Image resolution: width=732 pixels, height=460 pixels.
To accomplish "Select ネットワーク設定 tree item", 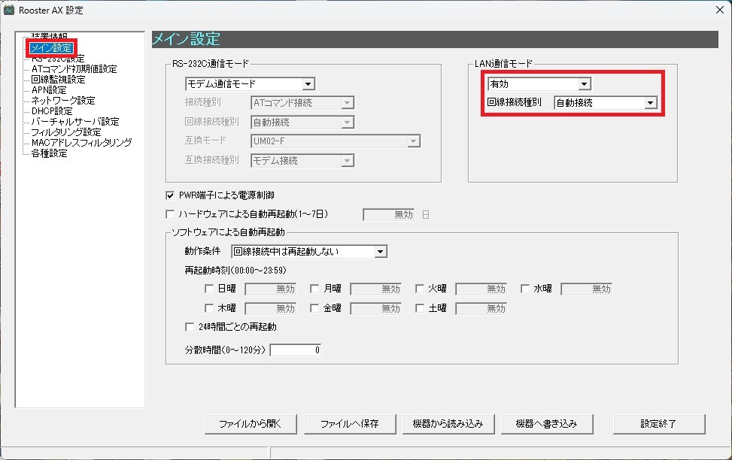I will pyautogui.click(x=63, y=101).
